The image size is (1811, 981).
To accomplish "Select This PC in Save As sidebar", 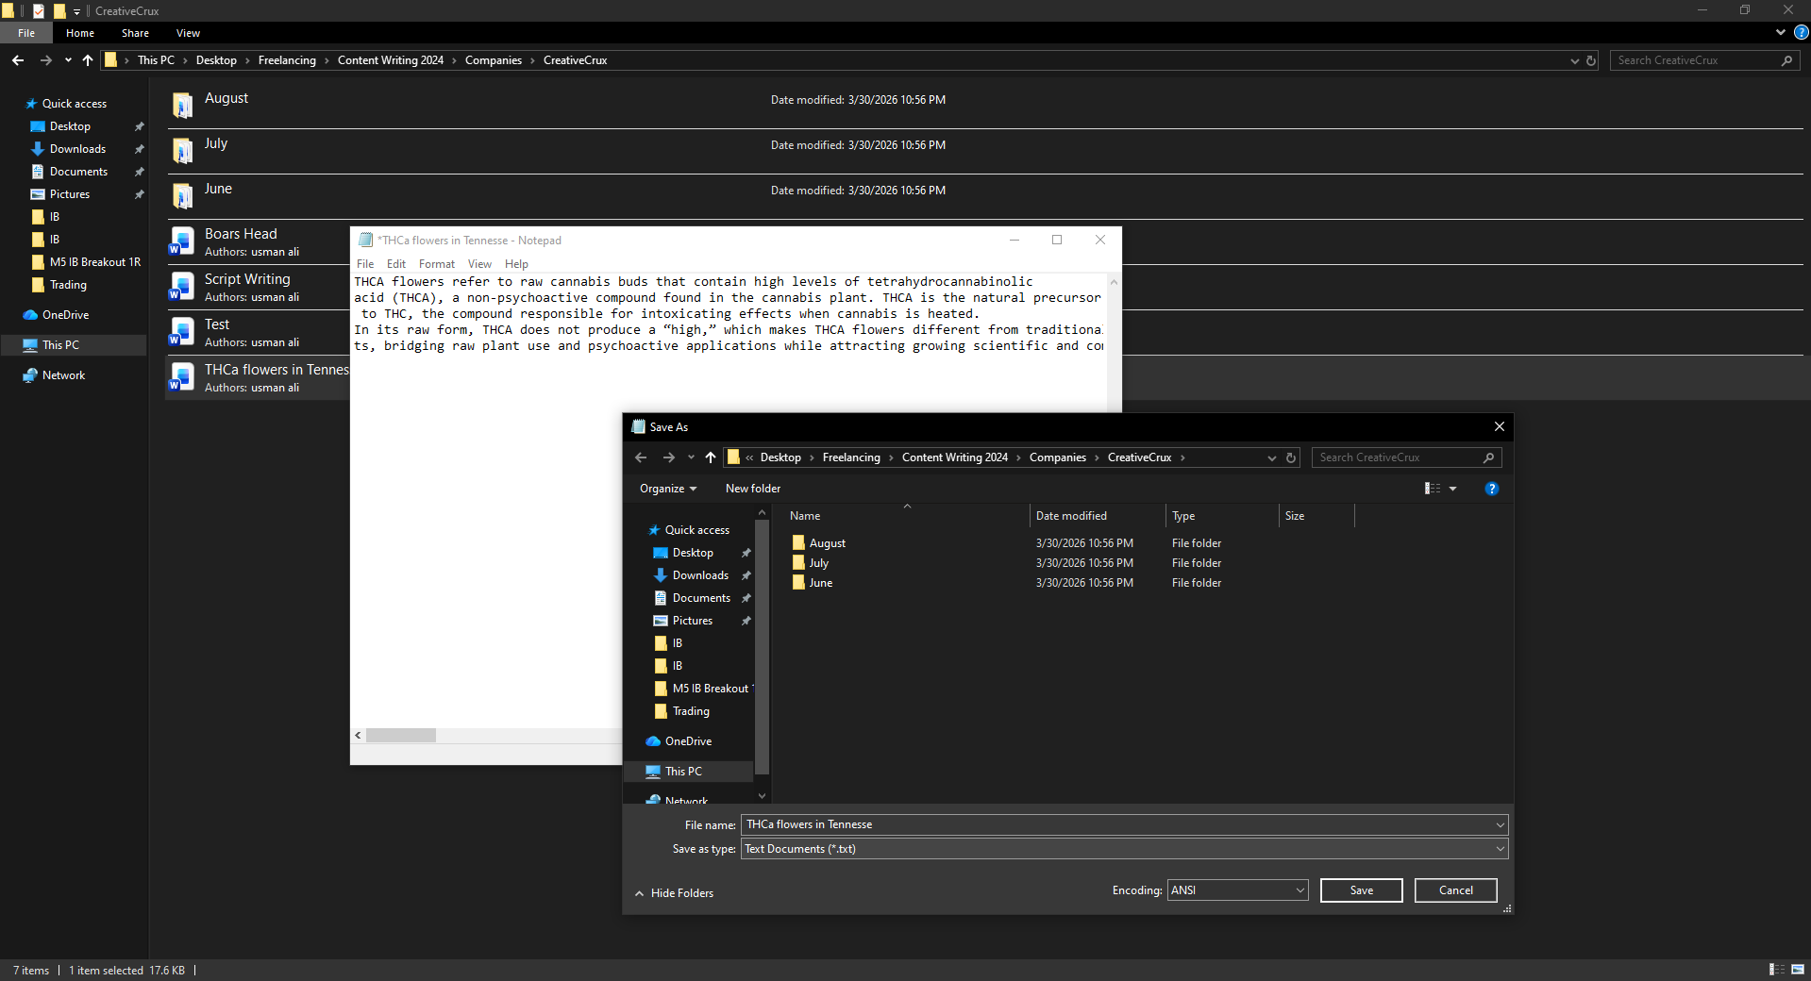I will (683, 772).
